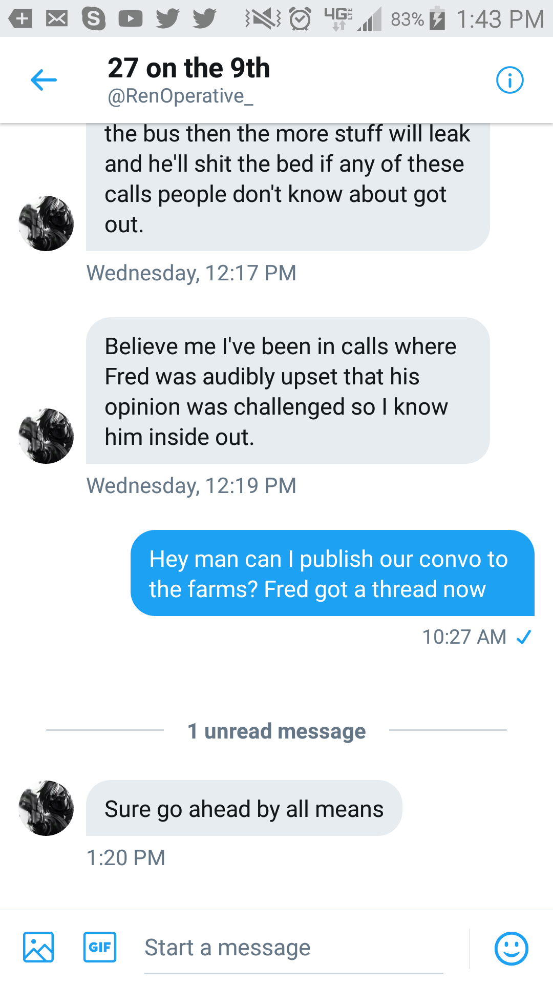Viewport: 553px width, 984px height.
Task: Tap the mail notification icon
Action: pyautogui.click(x=57, y=19)
